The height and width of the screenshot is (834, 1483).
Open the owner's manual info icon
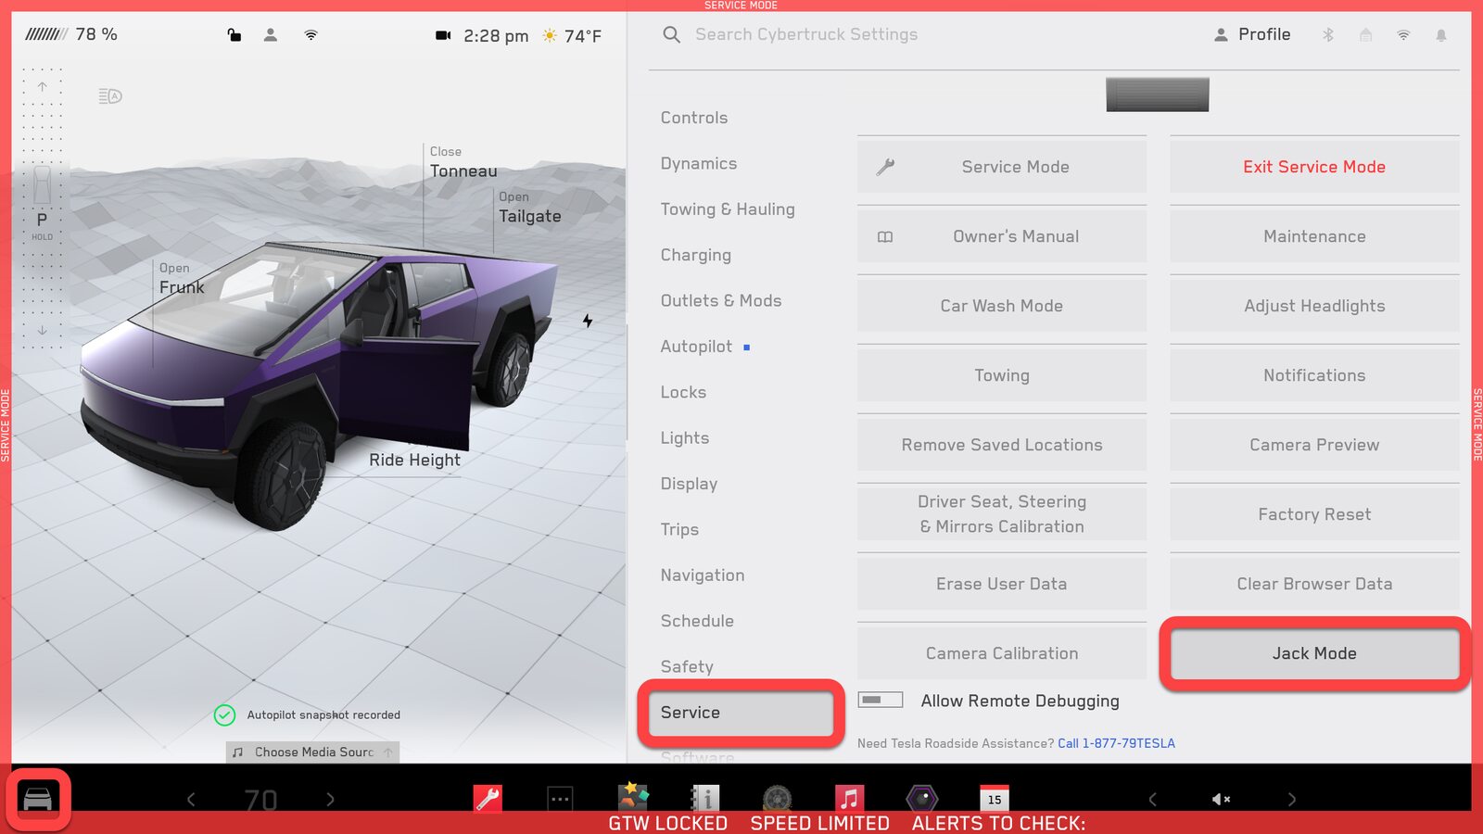705,798
